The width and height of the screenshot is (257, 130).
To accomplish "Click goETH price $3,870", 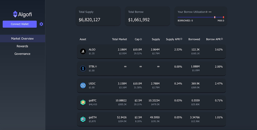I will tap(92, 121).
